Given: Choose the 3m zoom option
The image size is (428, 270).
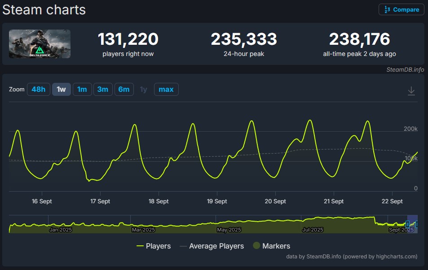Looking at the screenshot, I should pyautogui.click(x=102, y=90).
